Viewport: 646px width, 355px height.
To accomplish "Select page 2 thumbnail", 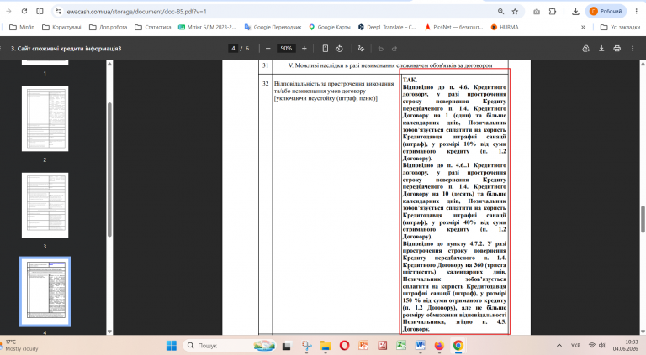I will 45,118.
